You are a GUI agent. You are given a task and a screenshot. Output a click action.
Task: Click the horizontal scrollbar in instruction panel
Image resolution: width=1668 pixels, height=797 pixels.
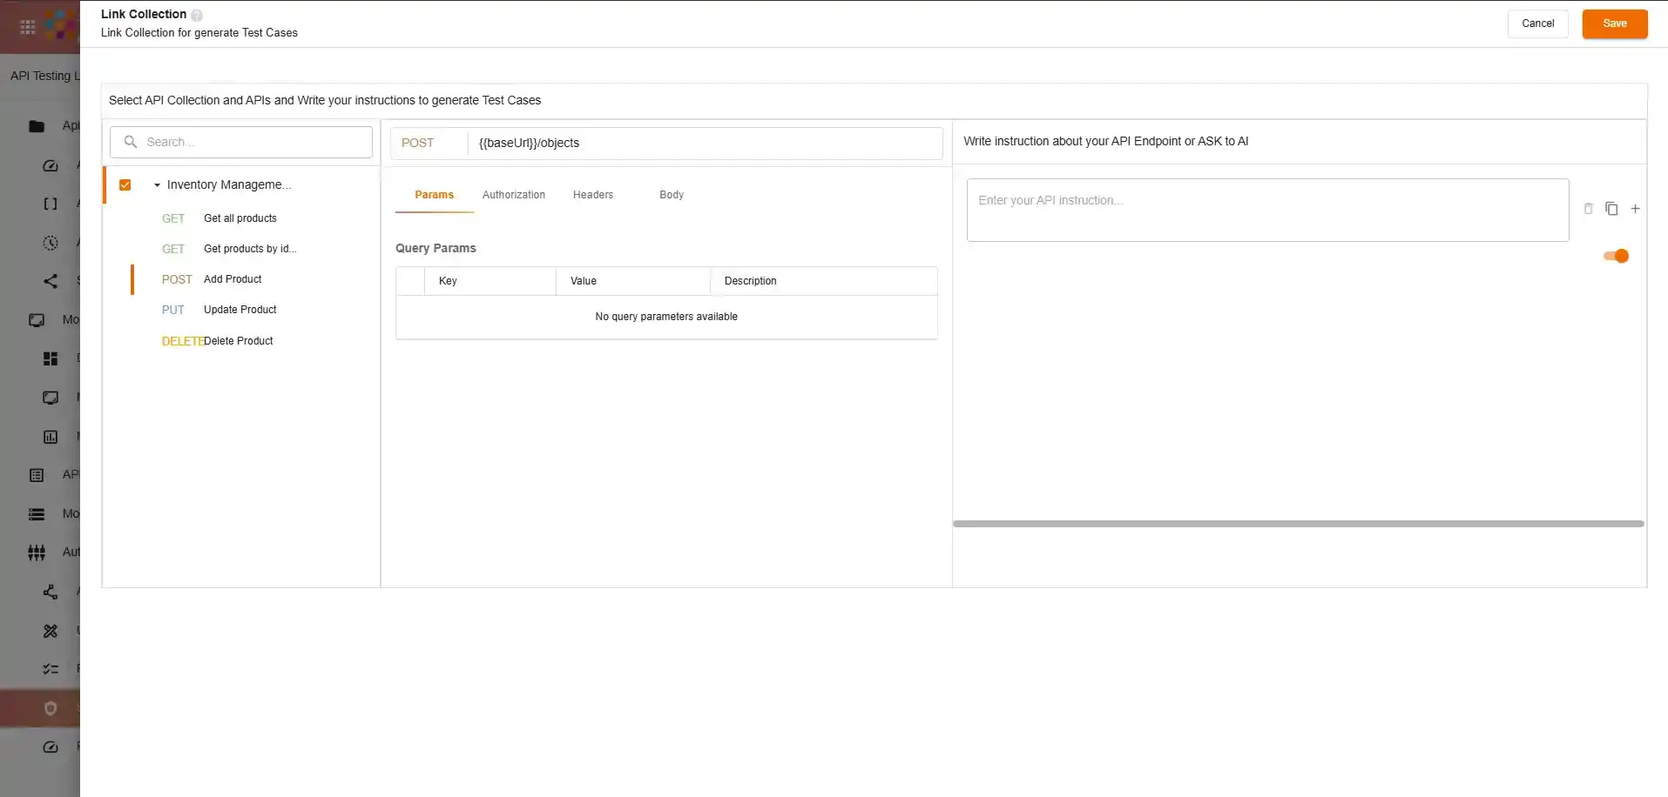(1298, 524)
